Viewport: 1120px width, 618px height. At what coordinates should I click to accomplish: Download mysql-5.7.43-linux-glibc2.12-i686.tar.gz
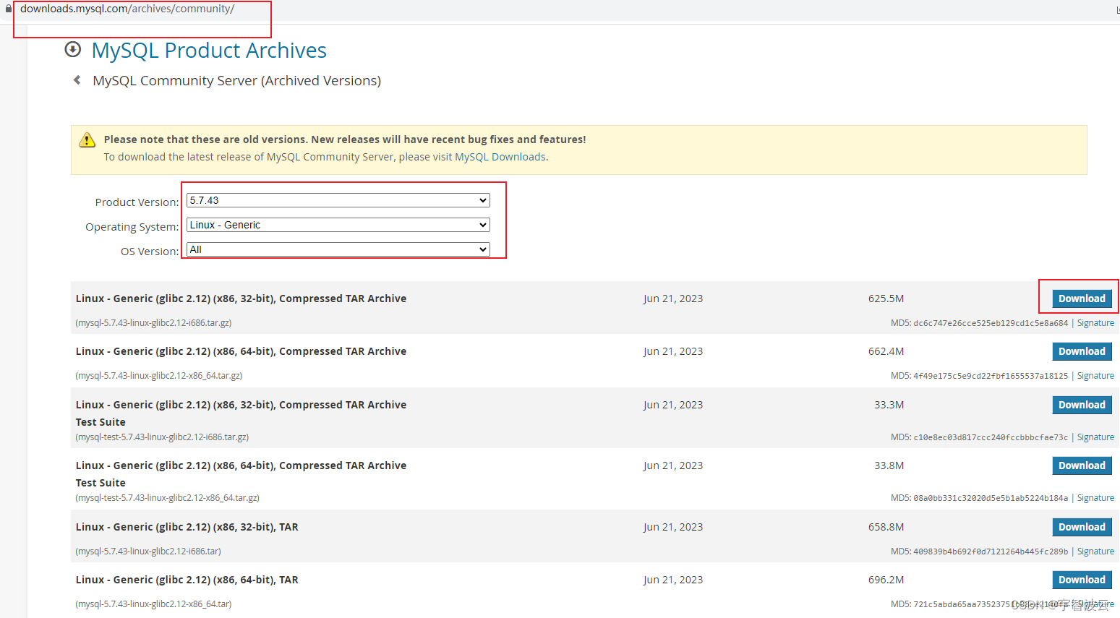[x=1082, y=299]
